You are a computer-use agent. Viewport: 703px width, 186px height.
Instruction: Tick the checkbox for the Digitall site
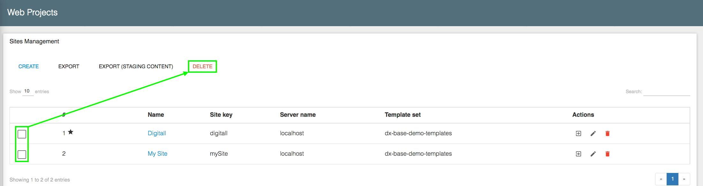(x=22, y=134)
